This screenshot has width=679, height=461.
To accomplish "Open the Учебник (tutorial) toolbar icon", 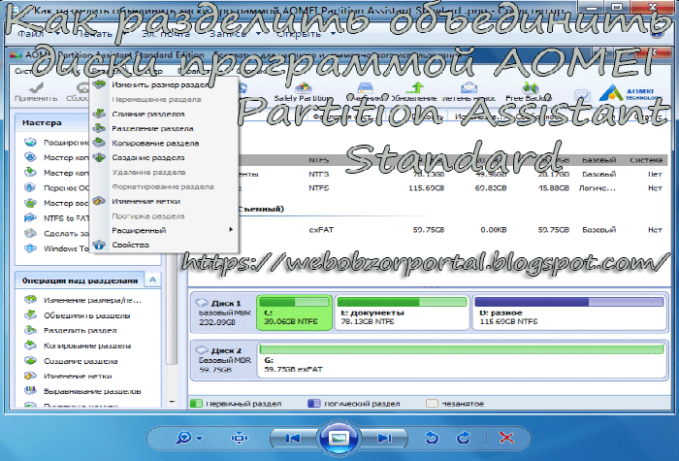I will point(365,88).
